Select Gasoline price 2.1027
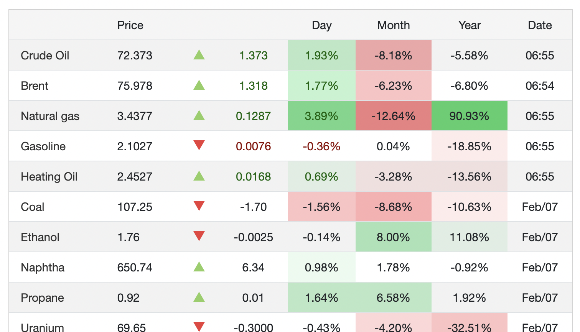Image resolution: width=580 pixels, height=332 pixels. click(135, 146)
